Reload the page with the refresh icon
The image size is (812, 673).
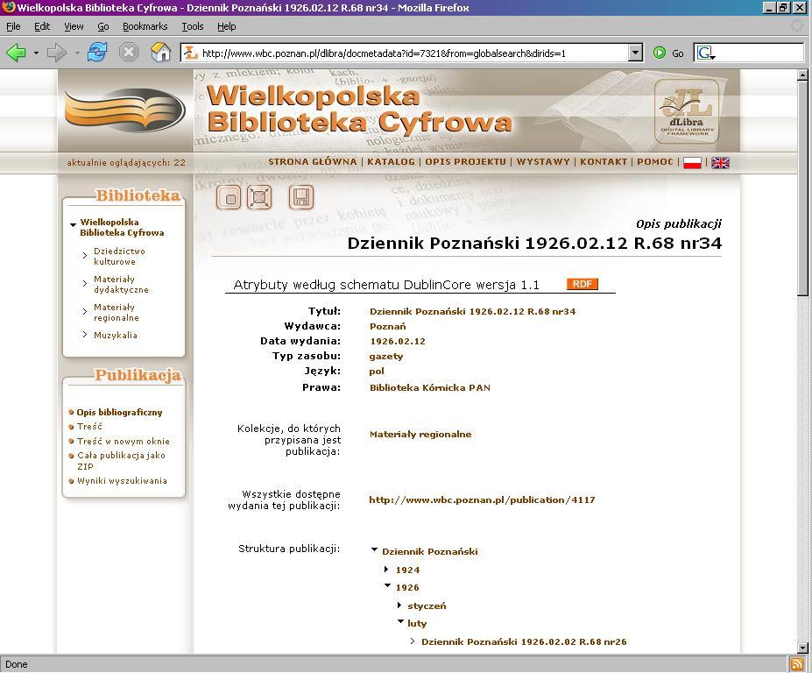coord(97,53)
